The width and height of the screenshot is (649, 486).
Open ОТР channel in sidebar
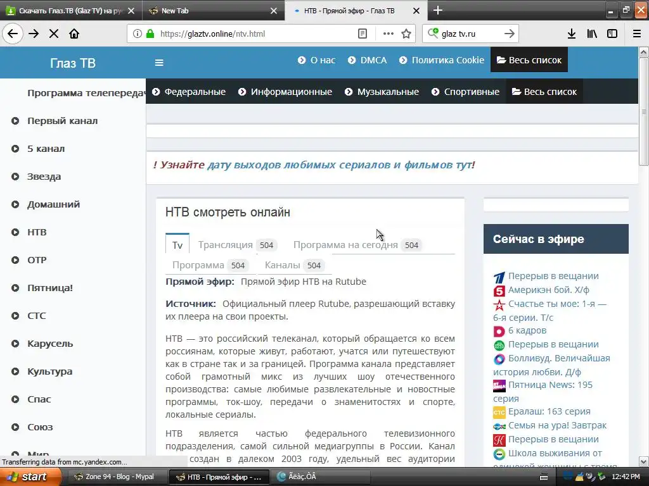[x=37, y=260]
